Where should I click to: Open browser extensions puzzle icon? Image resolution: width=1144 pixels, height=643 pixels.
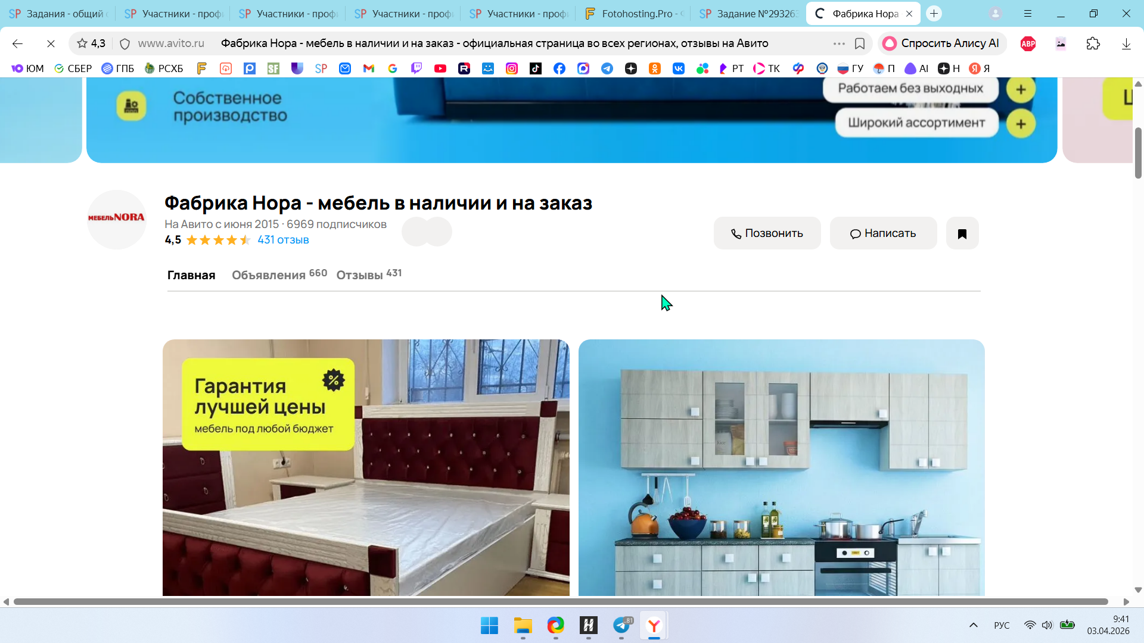click(x=1093, y=43)
